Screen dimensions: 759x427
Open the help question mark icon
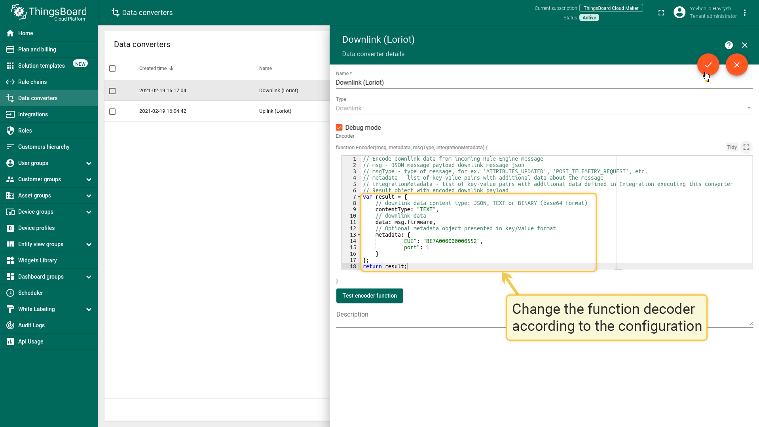point(729,45)
